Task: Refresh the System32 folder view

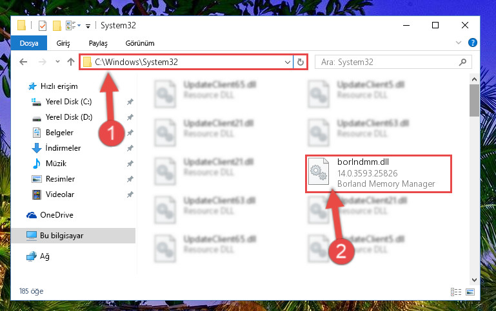Action: (300, 62)
